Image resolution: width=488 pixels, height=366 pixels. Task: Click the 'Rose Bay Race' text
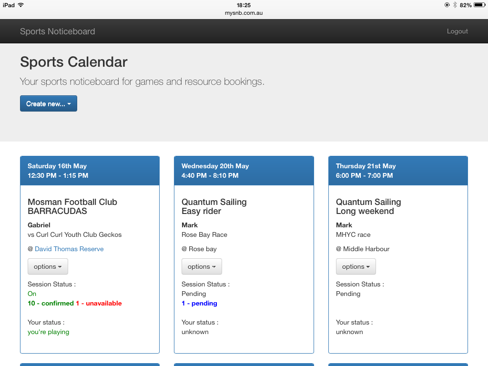tap(204, 234)
